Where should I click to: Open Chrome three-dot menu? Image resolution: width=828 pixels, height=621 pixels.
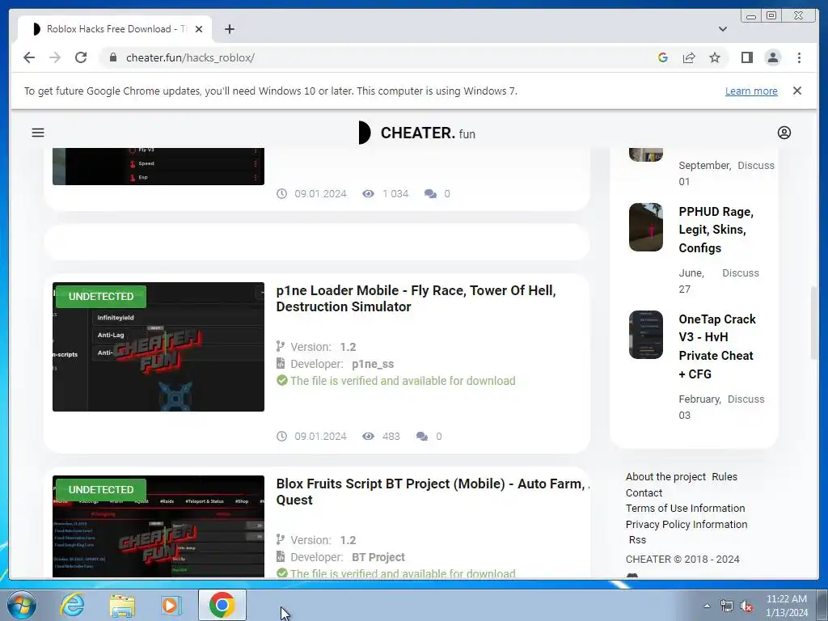tap(799, 57)
